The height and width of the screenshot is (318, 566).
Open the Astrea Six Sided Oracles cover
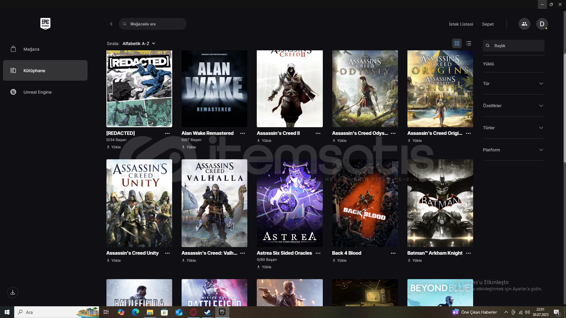[290, 203]
